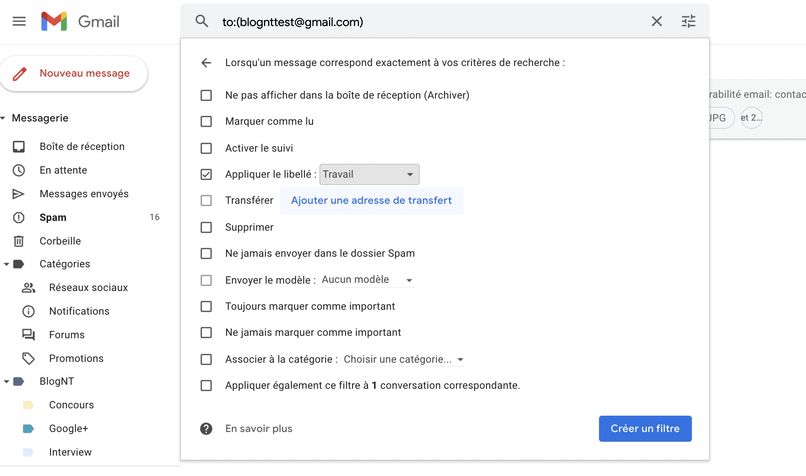Screen dimensions: 806x476
Task: Click 'Ajouter une adresse de transfert'
Action: pos(371,201)
